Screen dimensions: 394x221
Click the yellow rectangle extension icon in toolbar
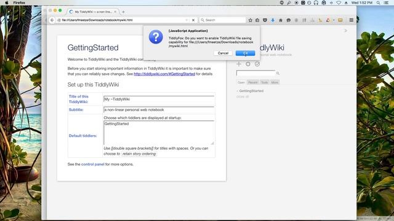coord(340,20)
